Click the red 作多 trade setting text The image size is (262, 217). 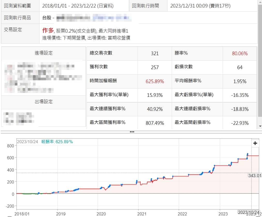click(48, 30)
